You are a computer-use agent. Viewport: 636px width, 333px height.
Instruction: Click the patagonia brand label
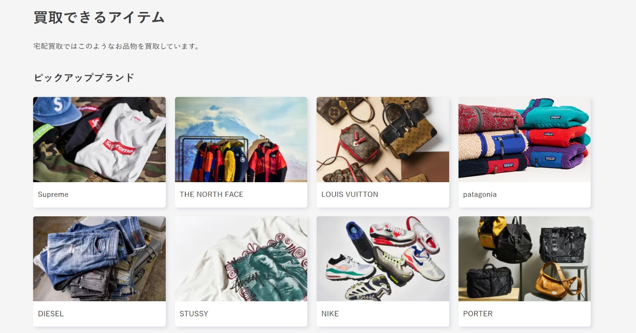point(480,194)
